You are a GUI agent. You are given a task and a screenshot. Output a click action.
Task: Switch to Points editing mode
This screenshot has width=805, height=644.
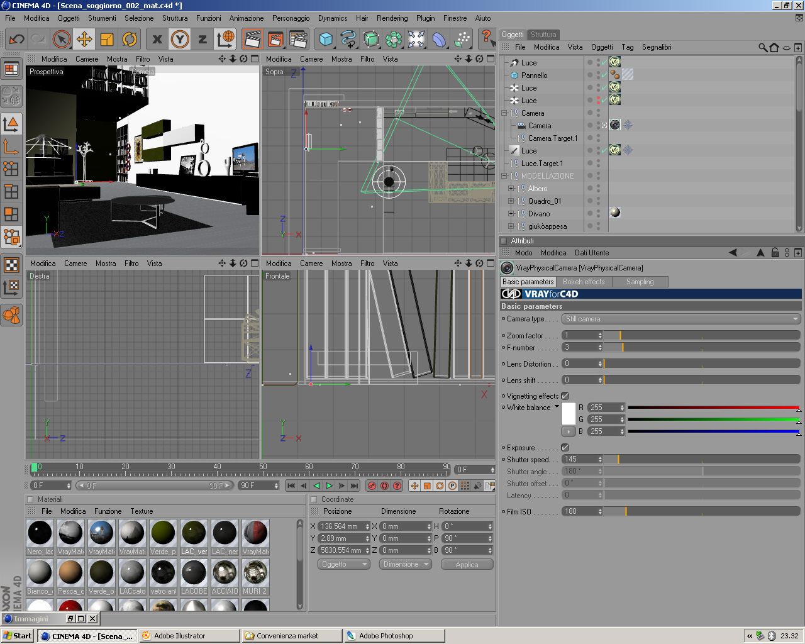(11, 168)
